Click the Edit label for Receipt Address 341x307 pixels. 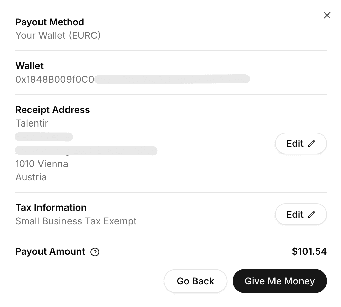tap(295, 143)
